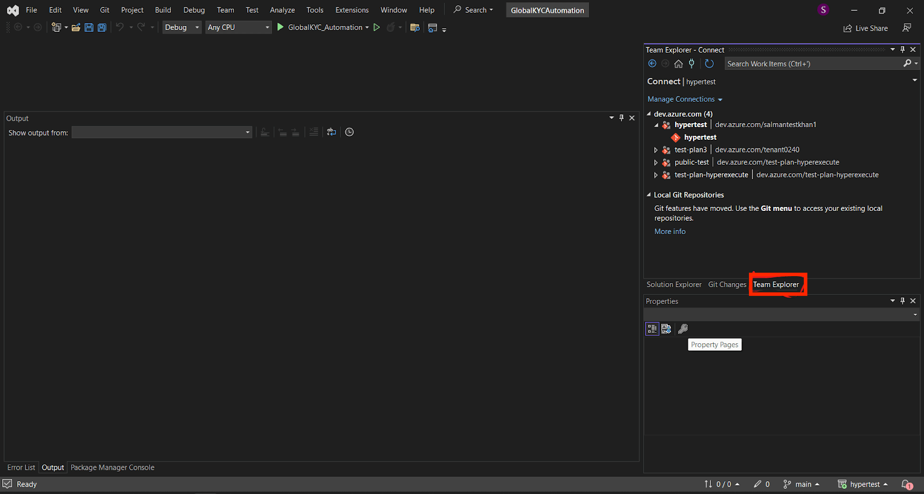The width and height of the screenshot is (924, 494).
Task: Open the main branch selector
Action: (801, 485)
